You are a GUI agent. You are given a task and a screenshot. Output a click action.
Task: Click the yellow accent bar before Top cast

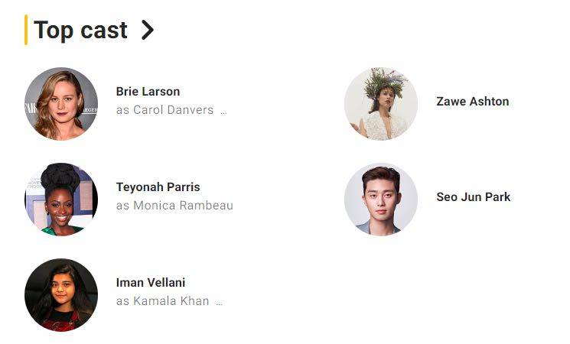pos(26,30)
